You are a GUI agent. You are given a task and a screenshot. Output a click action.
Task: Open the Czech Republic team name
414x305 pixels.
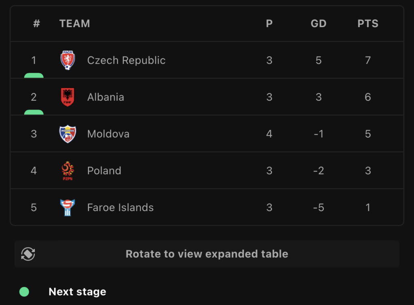click(x=126, y=60)
